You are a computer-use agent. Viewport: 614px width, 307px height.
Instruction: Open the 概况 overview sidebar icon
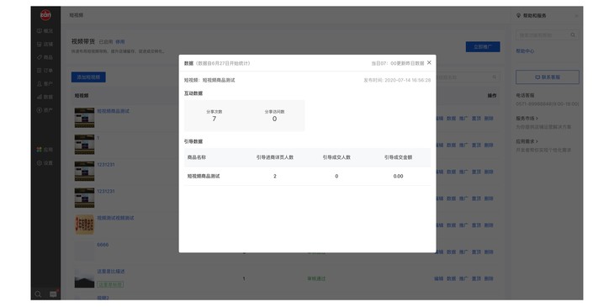[40, 30]
